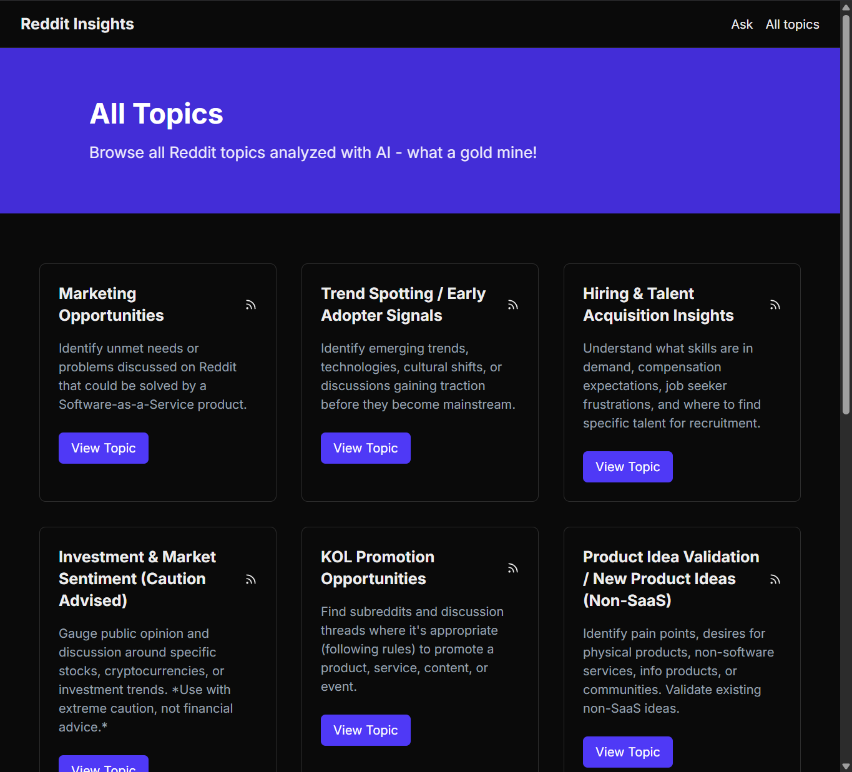The height and width of the screenshot is (772, 852).
Task: Open View Topic for Marketing Opportunities
Action: [103, 447]
